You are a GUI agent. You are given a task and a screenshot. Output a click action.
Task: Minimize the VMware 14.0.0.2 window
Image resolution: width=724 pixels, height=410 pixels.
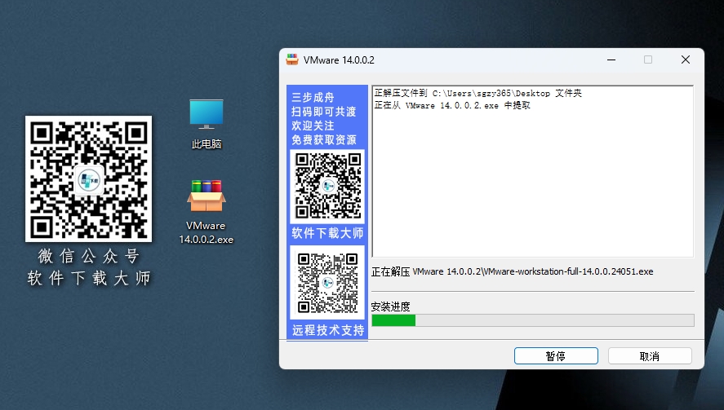pyautogui.click(x=611, y=60)
